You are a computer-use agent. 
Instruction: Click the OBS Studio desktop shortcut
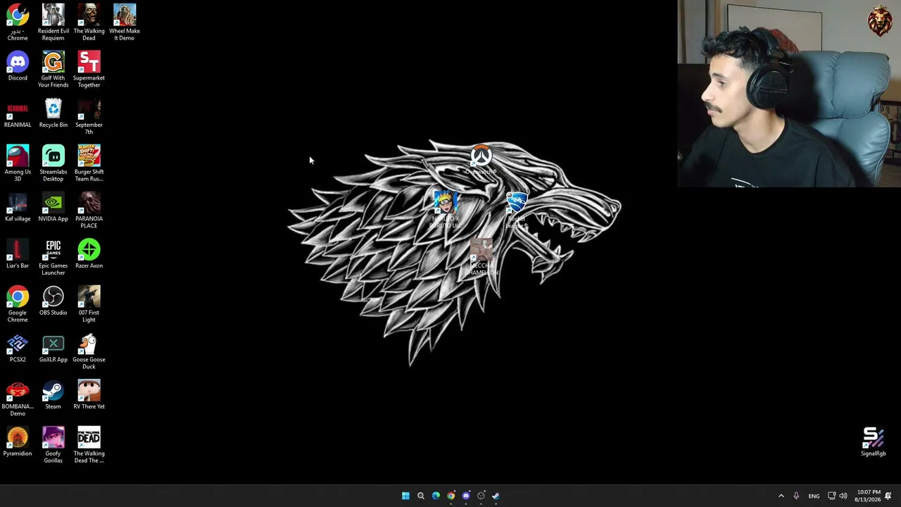53,301
